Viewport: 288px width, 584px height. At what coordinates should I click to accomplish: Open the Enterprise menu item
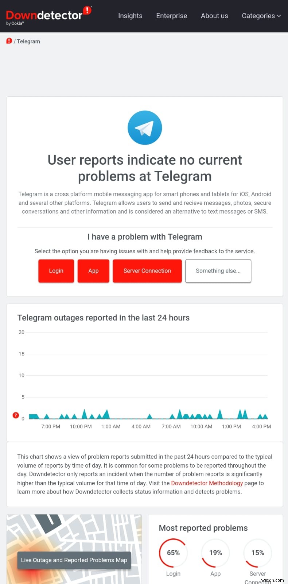[x=171, y=16]
